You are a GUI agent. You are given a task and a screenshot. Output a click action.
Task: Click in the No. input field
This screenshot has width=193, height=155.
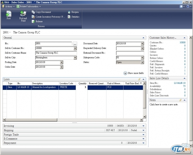(53, 44)
